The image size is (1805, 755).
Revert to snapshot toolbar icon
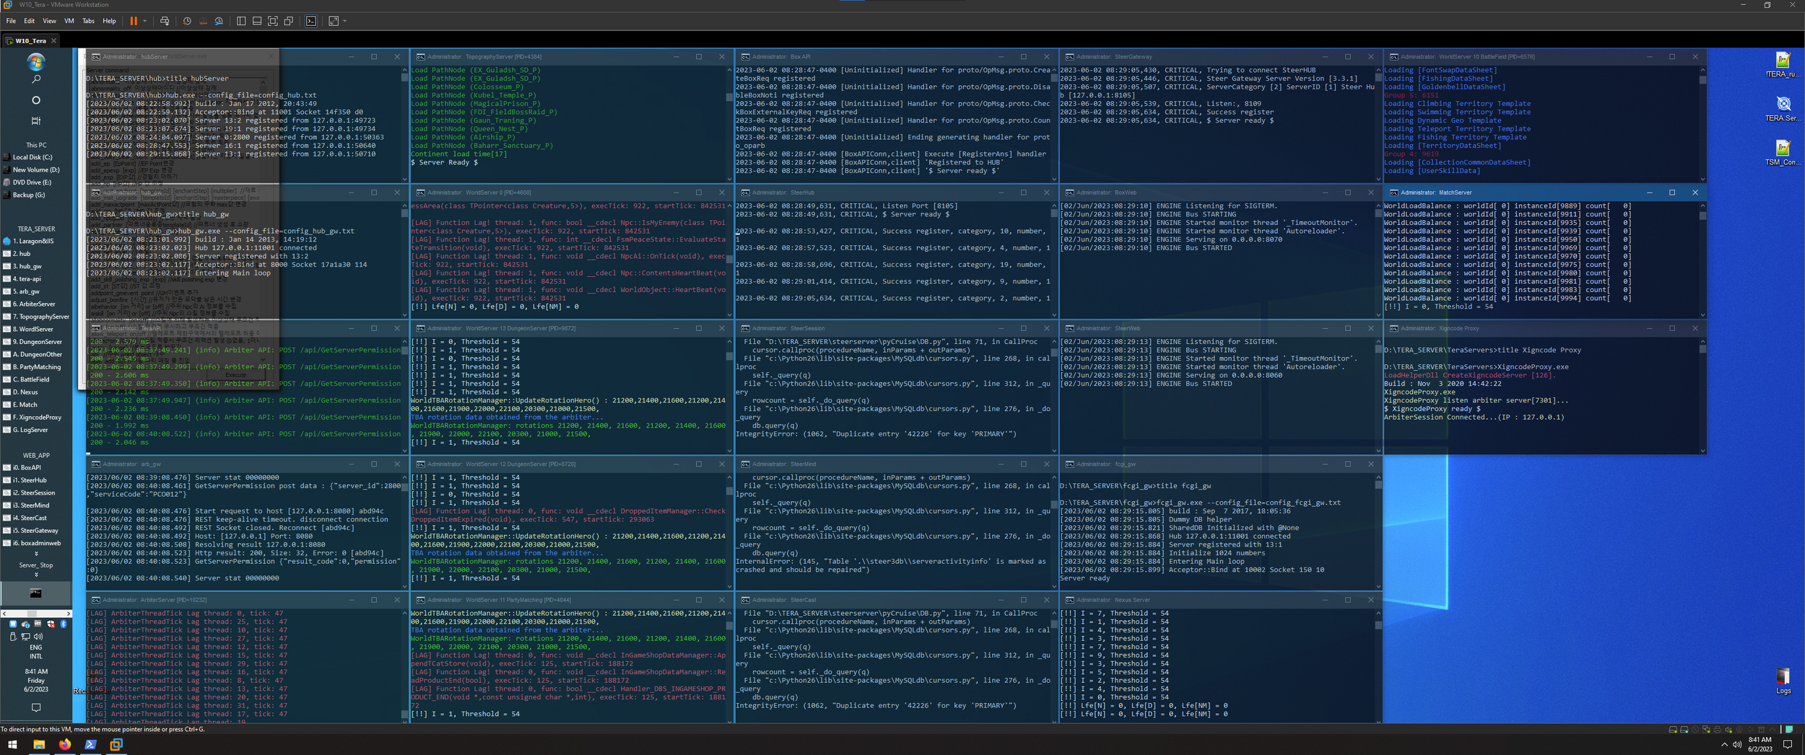(x=203, y=21)
